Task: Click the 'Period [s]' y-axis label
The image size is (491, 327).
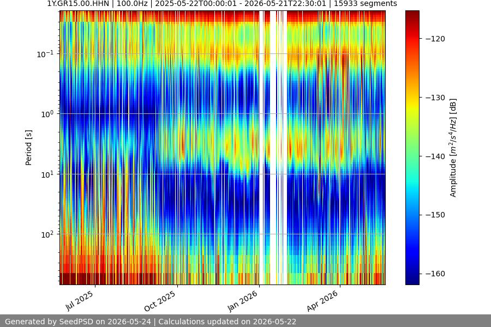Action: click(x=28, y=148)
